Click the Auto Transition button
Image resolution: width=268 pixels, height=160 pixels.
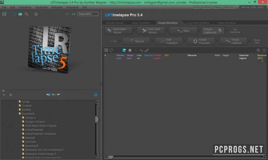pos(169,41)
